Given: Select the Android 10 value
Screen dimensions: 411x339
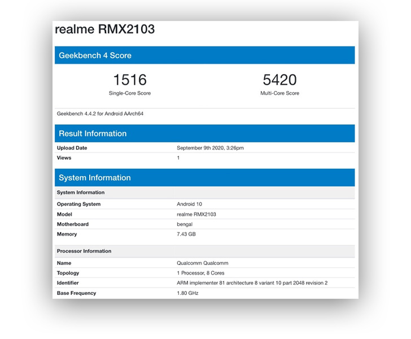Looking at the screenshot, I should point(189,204).
